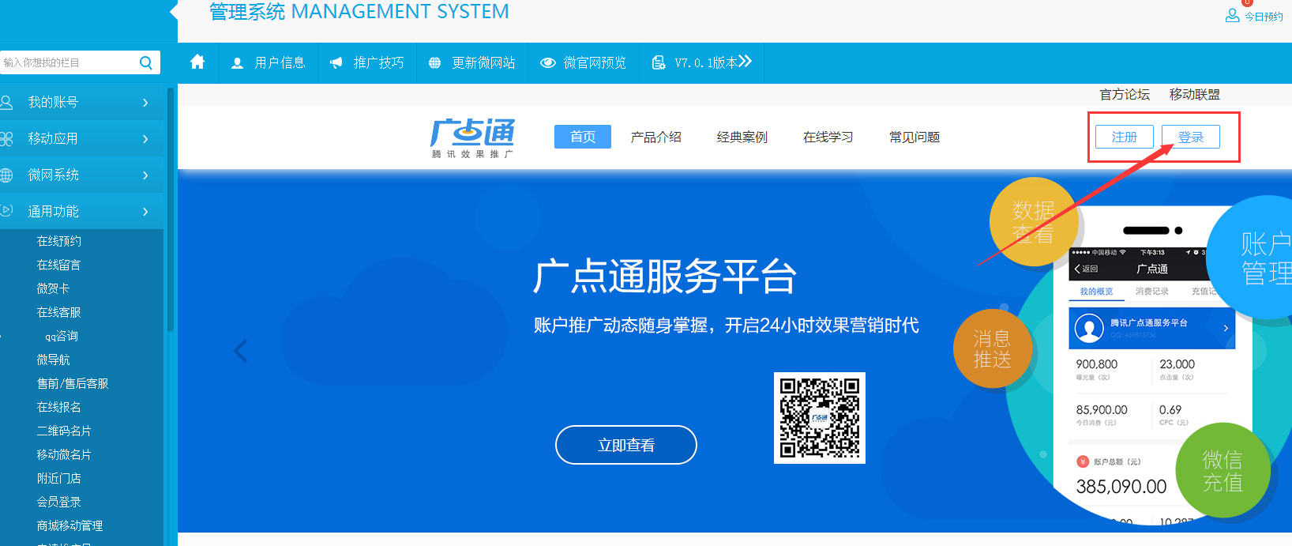Image resolution: width=1292 pixels, height=546 pixels.
Task: Go to the 在线学习 tab
Action: [x=828, y=137]
